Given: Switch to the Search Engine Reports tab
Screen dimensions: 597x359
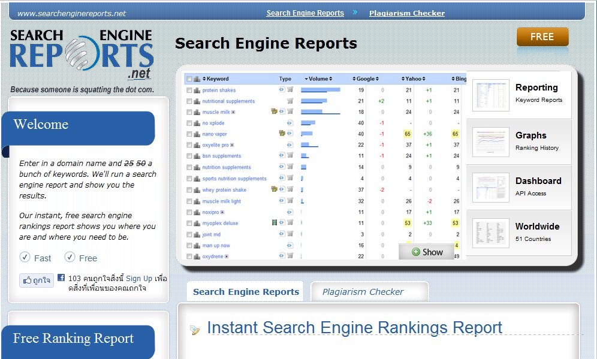Looking at the screenshot, I should [x=246, y=292].
